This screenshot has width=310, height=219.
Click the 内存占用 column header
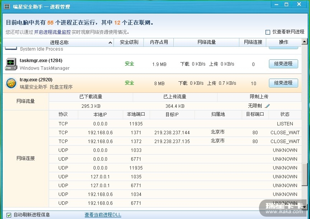(159, 42)
